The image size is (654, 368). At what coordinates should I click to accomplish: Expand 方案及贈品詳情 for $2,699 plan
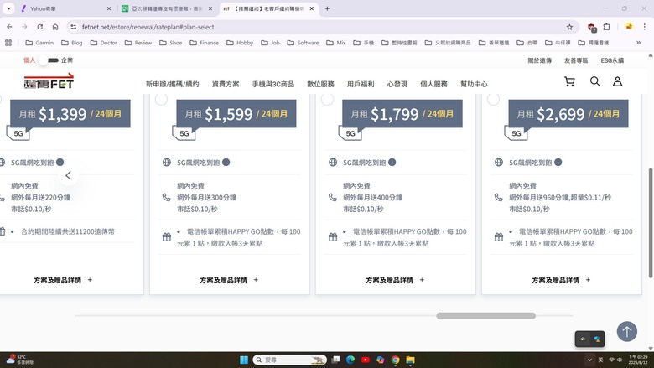pos(561,280)
